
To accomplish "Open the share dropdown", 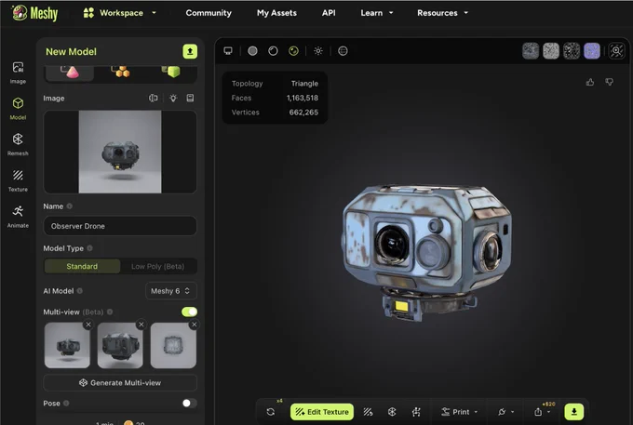I will click(542, 412).
